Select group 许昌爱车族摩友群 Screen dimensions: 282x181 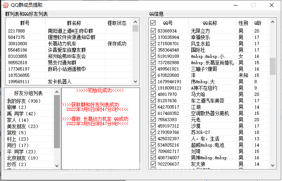(68, 50)
